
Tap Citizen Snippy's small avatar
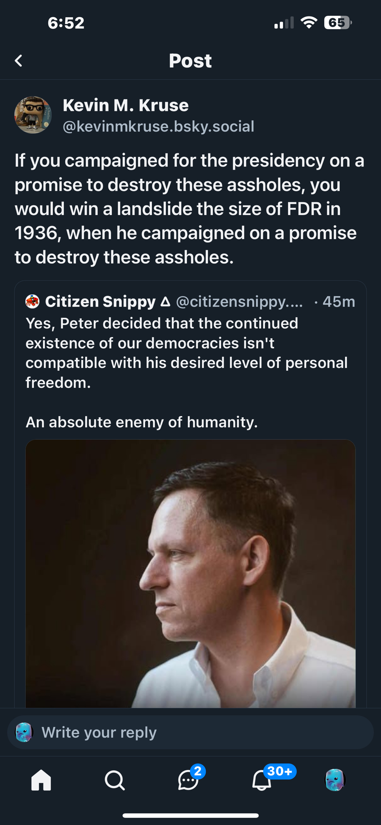coord(33,302)
